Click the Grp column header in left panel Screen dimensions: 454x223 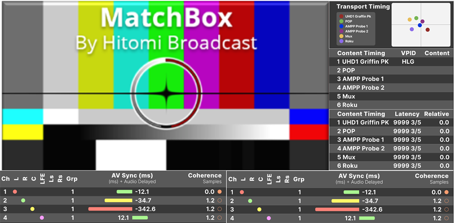pos(72,179)
